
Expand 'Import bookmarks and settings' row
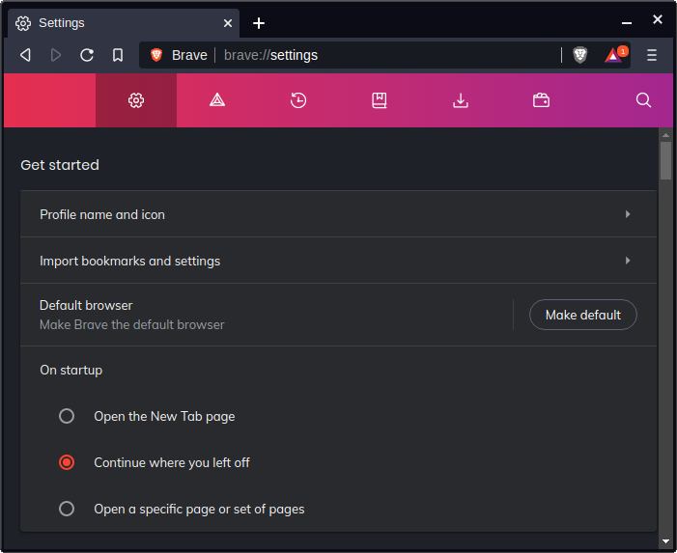tap(338, 261)
